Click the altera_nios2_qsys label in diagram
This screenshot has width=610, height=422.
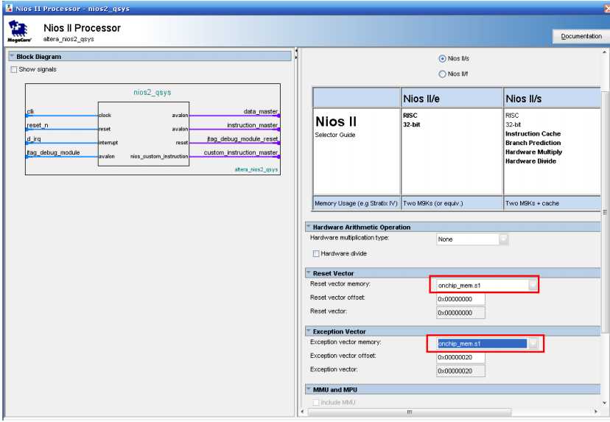(x=256, y=169)
